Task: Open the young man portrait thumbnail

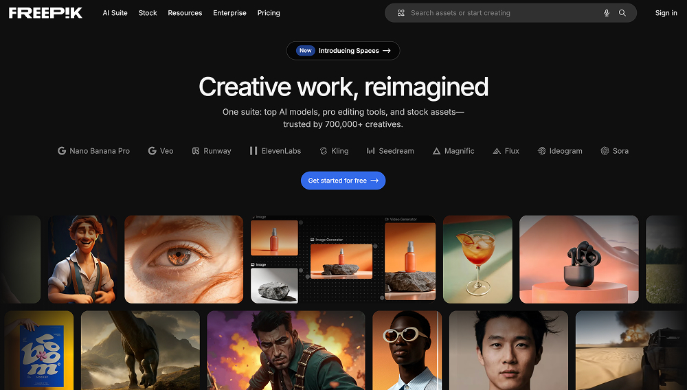Action: coord(508,350)
